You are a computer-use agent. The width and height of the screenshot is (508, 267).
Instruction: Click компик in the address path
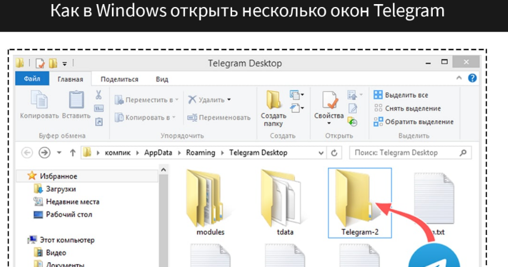[x=118, y=153]
